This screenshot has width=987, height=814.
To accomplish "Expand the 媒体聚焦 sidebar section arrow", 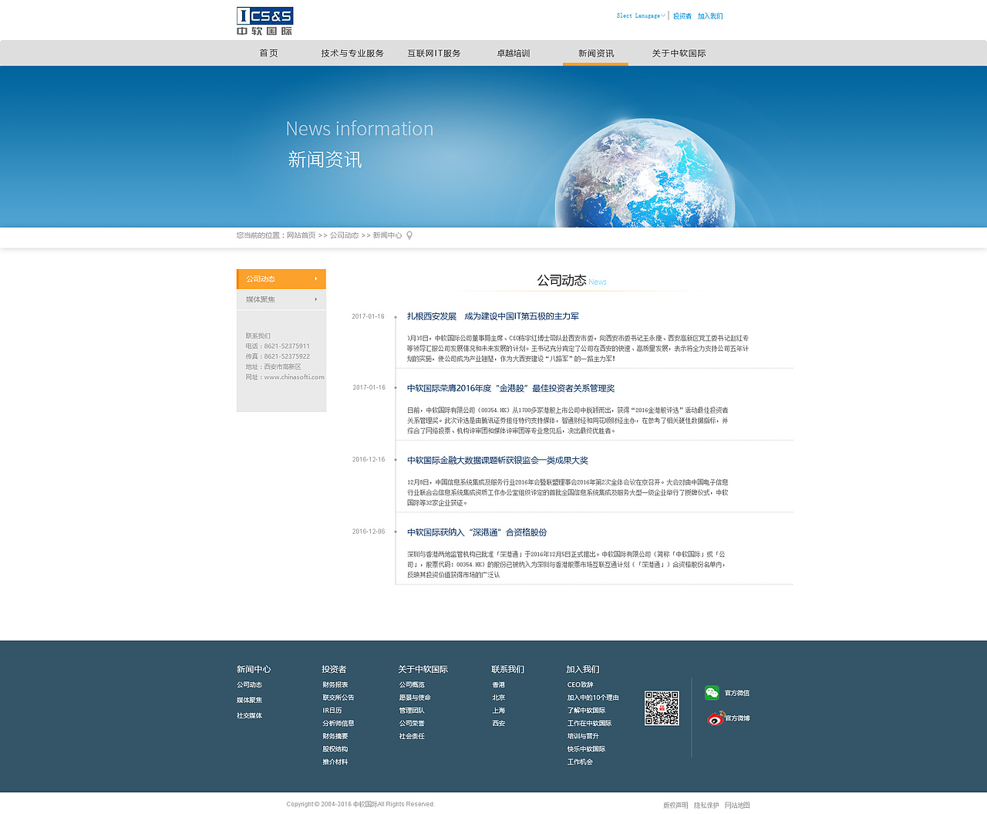I will pos(315,299).
